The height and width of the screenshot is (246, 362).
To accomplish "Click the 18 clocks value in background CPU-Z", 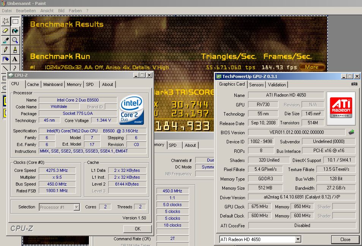I will pos(172,225).
